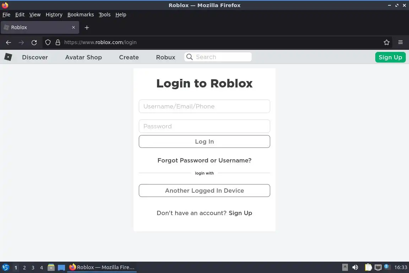The height and width of the screenshot is (273, 409).
Task: Focus the Username/Email/Phone field
Action: coord(204,106)
